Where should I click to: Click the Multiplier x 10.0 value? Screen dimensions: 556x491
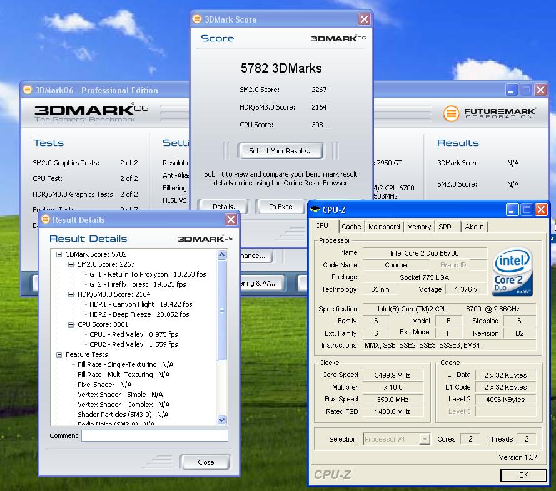point(393,387)
